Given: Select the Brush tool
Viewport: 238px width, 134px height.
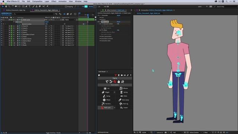Looking at the screenshot, I should [33, 7].
